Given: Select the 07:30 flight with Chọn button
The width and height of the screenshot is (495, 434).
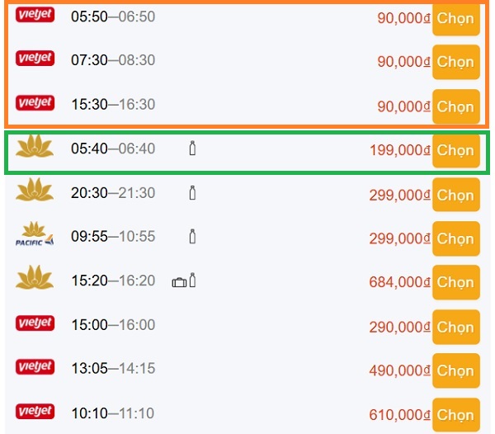Looking at the screenshot, I should point(455,62).
